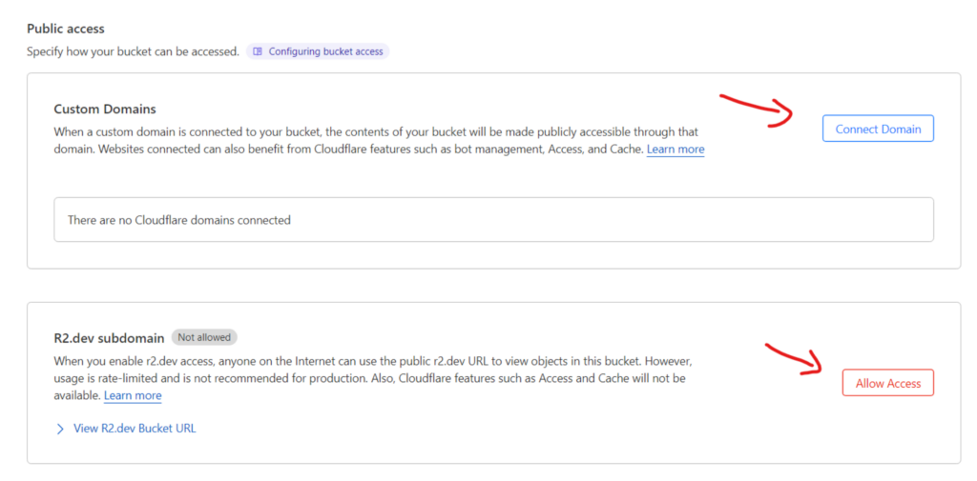Open the Configuring bucket access docs link

click(x=325, y=51)
